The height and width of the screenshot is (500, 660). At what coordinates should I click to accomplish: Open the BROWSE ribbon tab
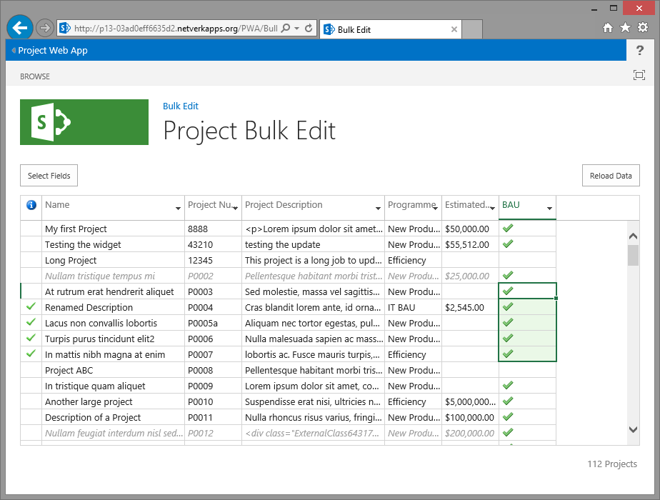pyautogui.click(x=35, y=76)
